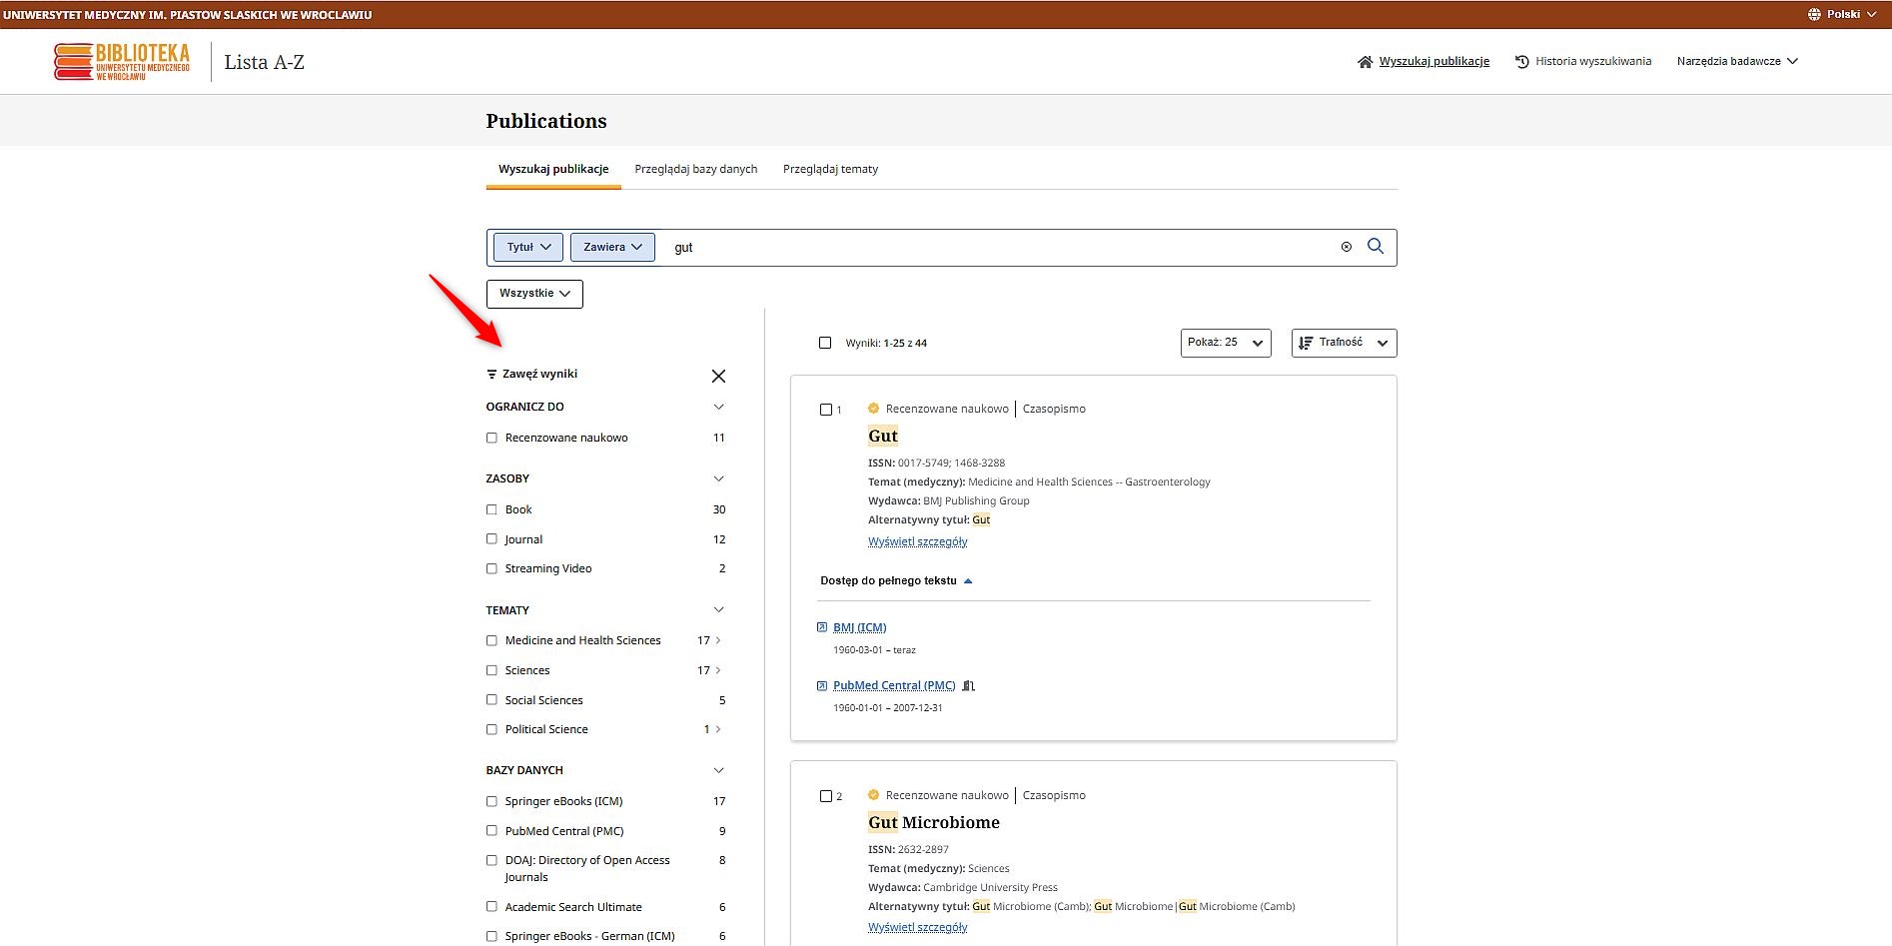Open the Przeglądaj tematy tab
The height and width of the screenshot is (946, 1892).
pyautogui.click(x=830, y=169)
